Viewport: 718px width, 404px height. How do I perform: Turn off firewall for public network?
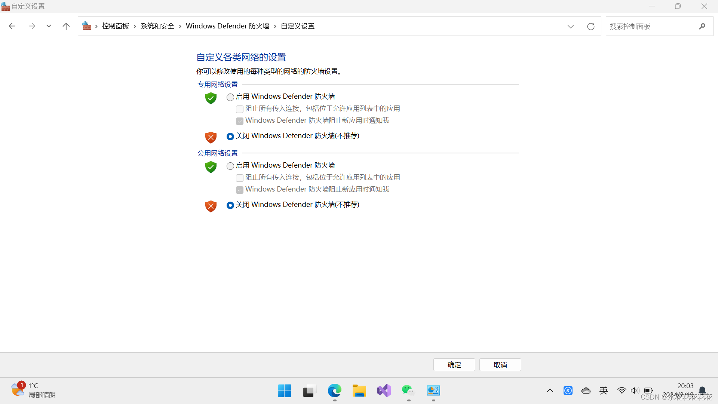click(x=230, y=205)
